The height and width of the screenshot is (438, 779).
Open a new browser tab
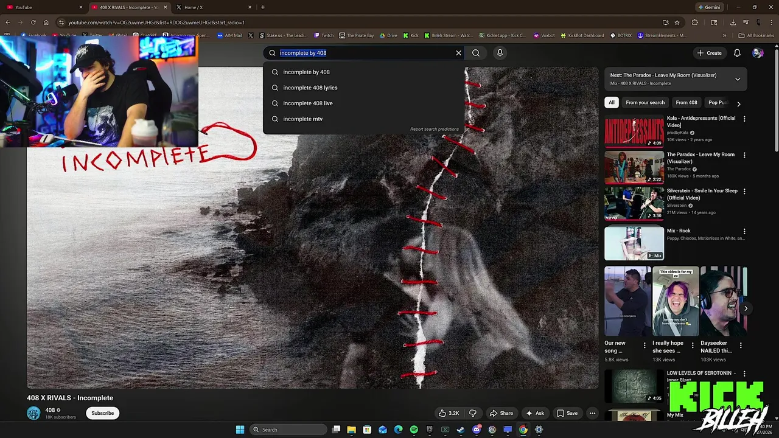point(263,7)
